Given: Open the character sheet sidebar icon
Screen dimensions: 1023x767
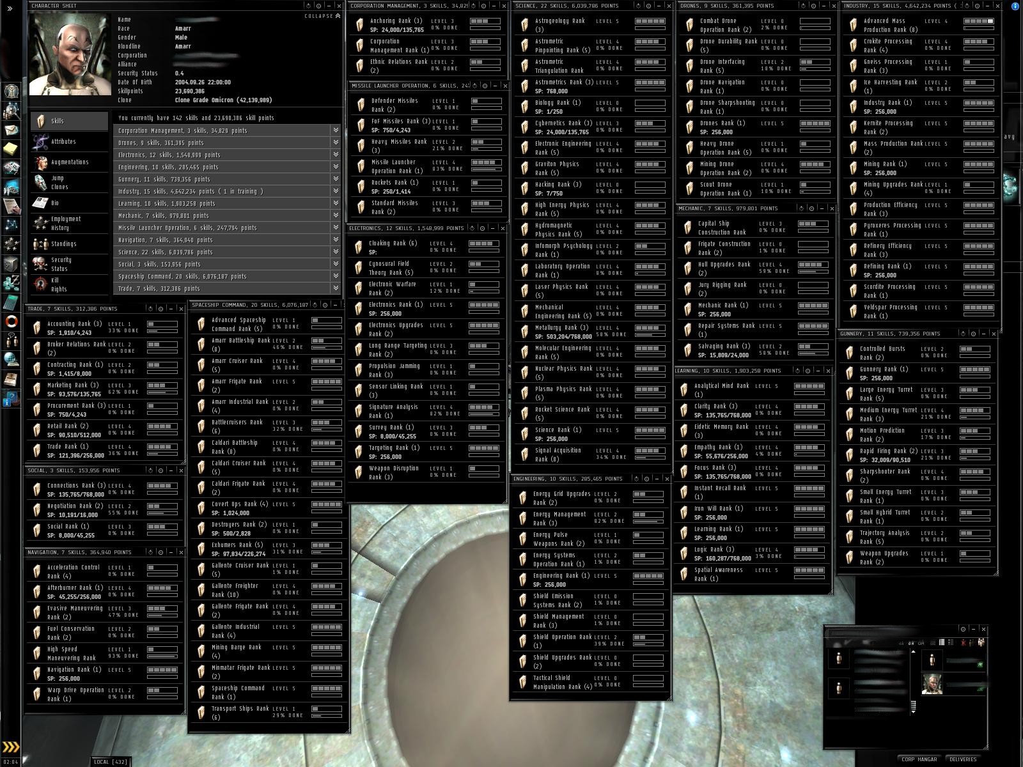Looking at the screenshot, I should tap(12, 91).
